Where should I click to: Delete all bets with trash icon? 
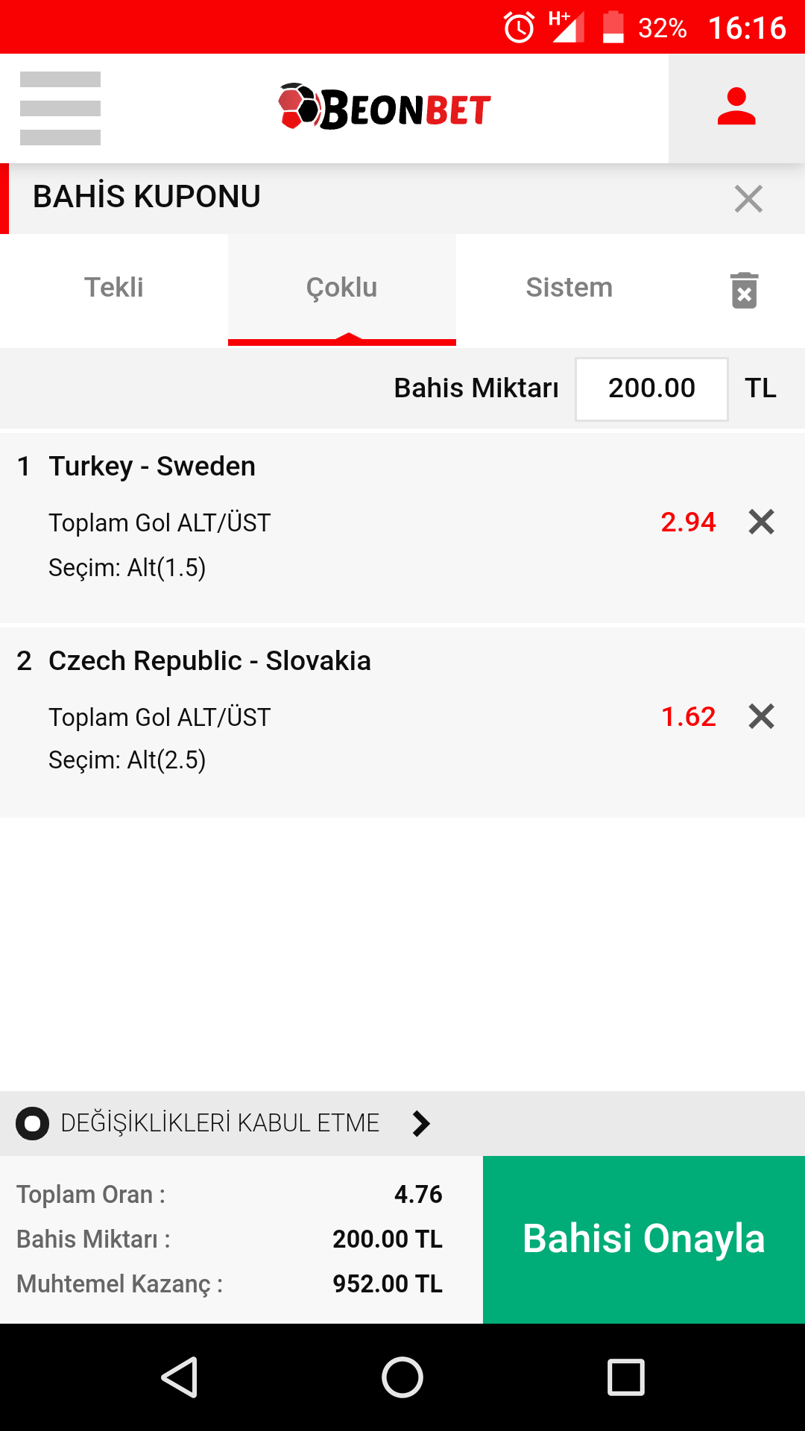(744, 290)
